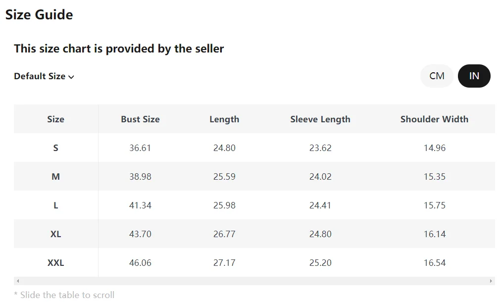Image resolution: width=500 pixels, height=303 pixels.
Task: Select the M size row
Action: point(55,177)
